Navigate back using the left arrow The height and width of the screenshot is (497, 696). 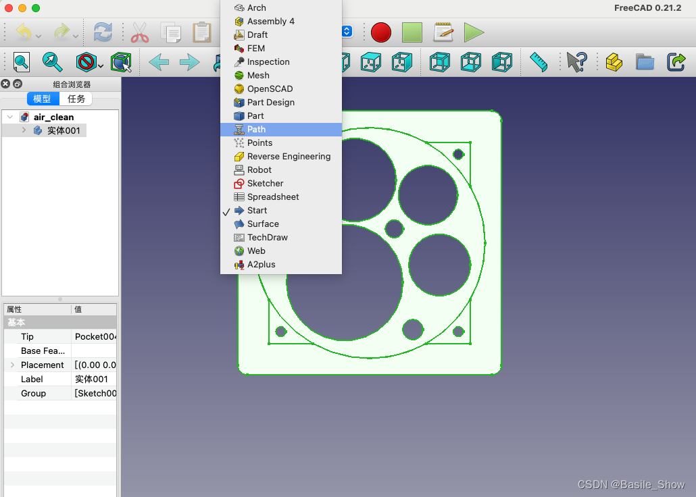click(157, 62)
